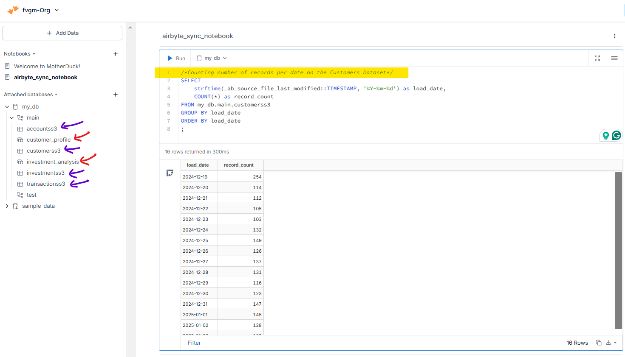Click the table icon beside customerss3

click(x=20, y=151)
